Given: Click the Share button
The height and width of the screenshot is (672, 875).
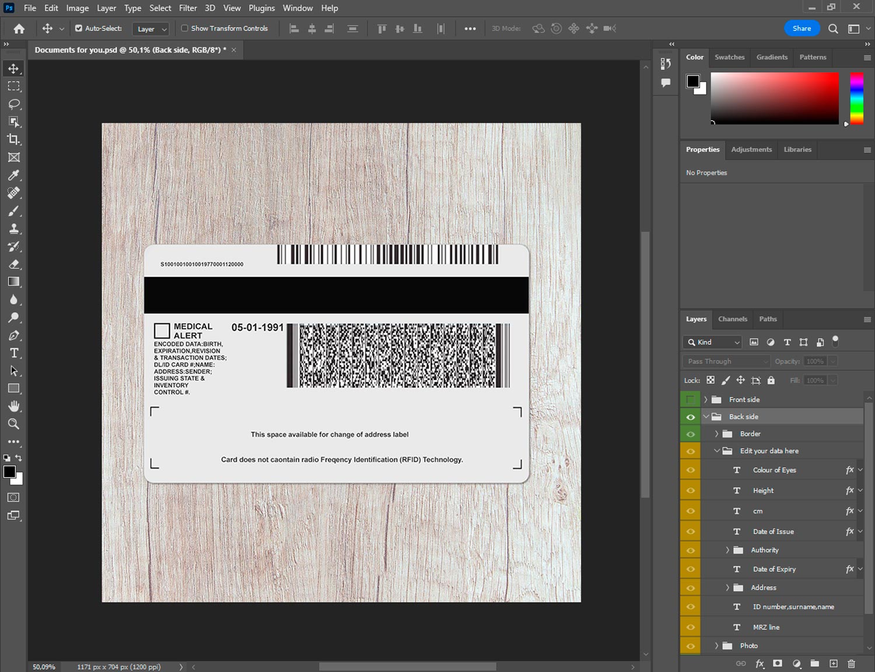Looking at the screenshot, I should click(x=801, y=28).
